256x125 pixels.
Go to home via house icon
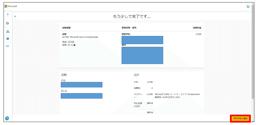pyautogui.click(x=7, y=39)
